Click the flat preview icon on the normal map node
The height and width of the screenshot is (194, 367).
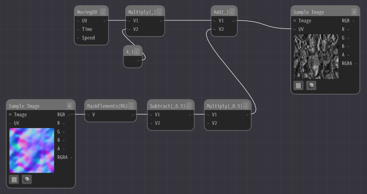[14, 179]
